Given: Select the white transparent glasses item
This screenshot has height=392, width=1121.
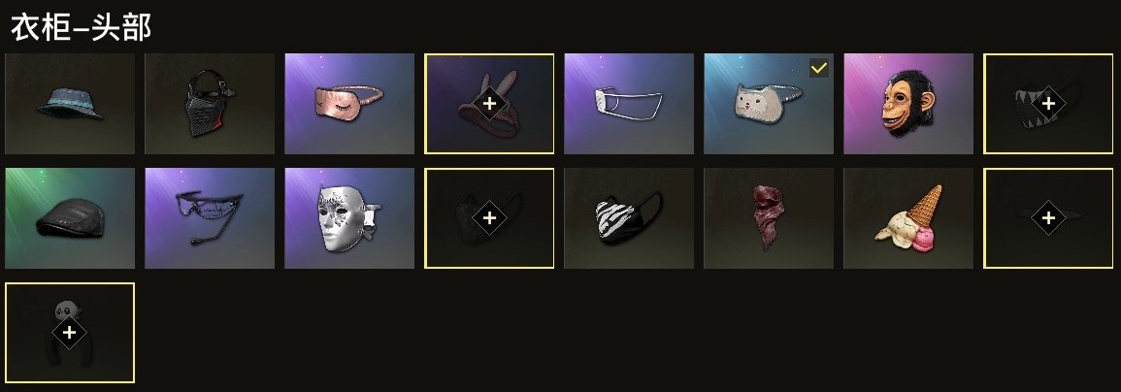Looking at the screenshot, I should (629, 104).
